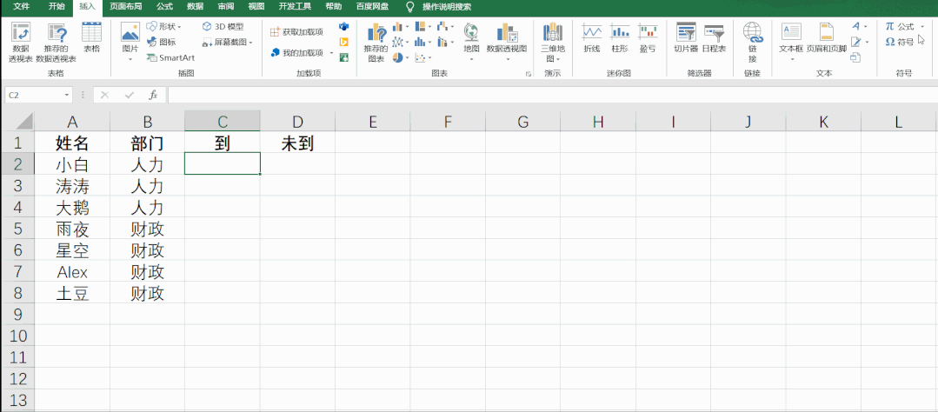Insert Object icon in Text group
The image size is (938, 412).
click(x=856, y=57)
